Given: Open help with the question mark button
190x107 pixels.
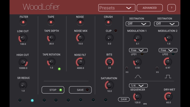Looking at the screenshot, I should [172, 8].
